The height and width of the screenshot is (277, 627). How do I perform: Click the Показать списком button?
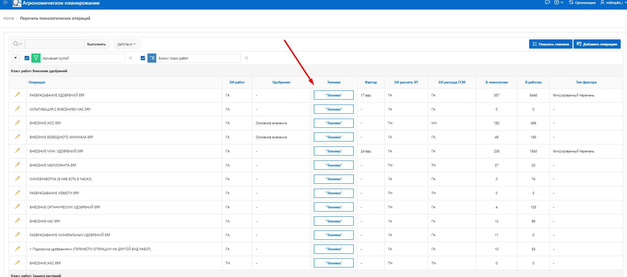[x=550, y=44]
